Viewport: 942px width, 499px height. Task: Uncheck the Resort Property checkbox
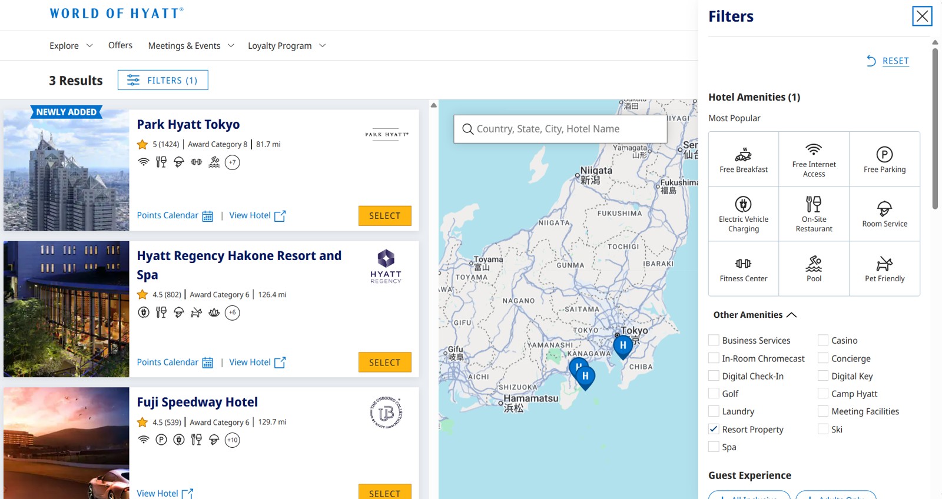coord(714,429)
